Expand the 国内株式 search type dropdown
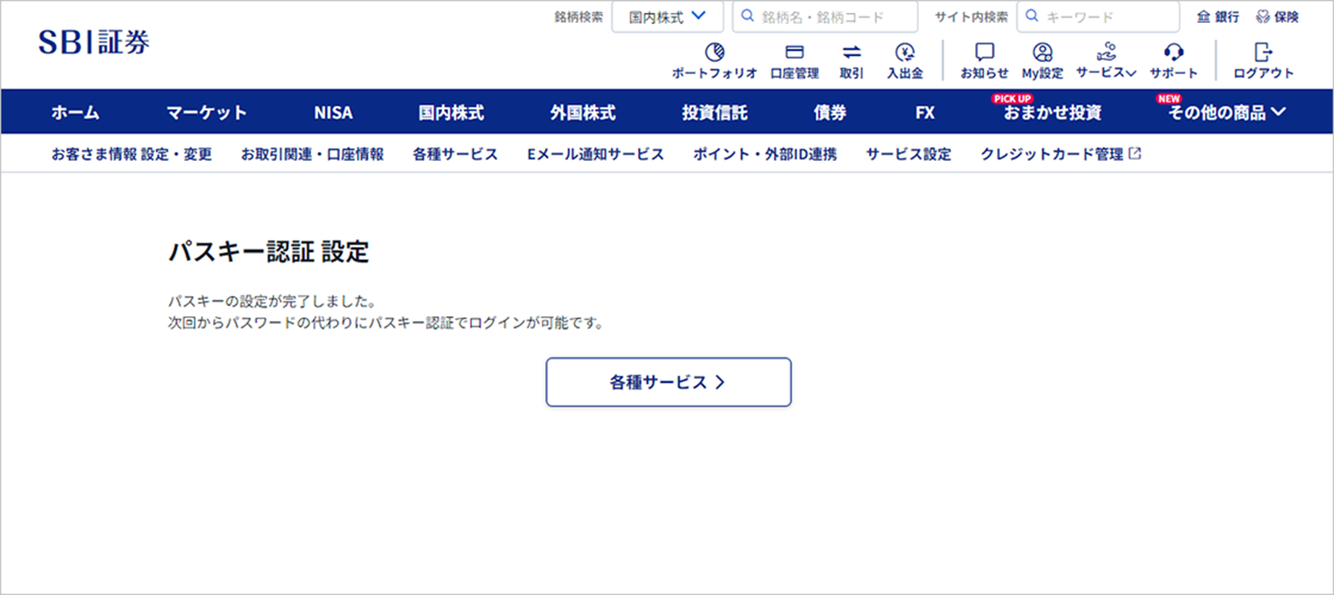Viewport: 1334px width, 595px height. pos(667,17)
